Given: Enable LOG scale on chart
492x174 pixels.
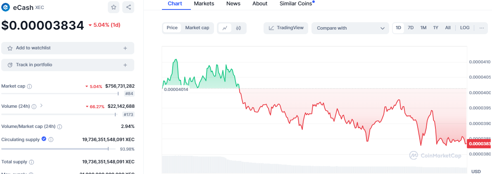Looking at the screenshot, I should tap(465, 28).
